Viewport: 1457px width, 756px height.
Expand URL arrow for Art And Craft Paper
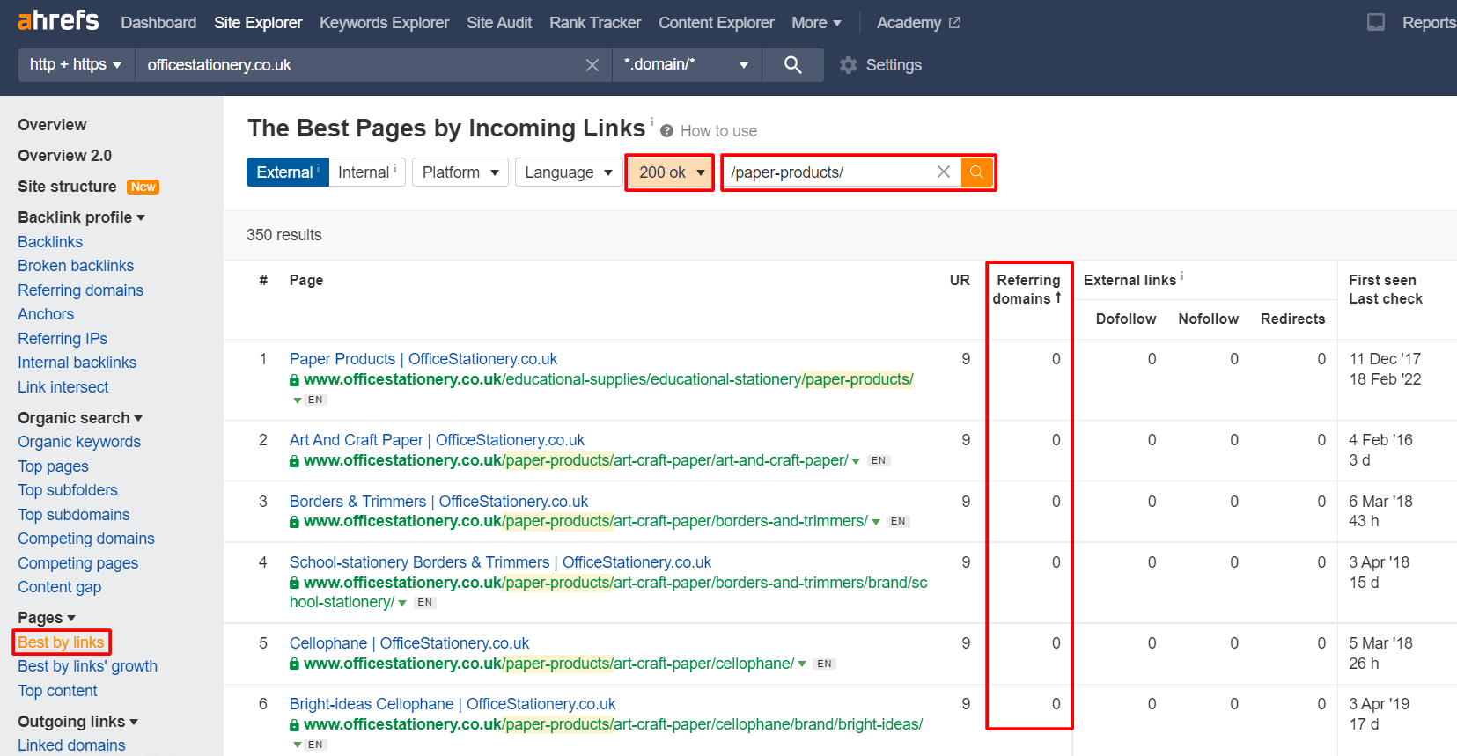(856, 461)
